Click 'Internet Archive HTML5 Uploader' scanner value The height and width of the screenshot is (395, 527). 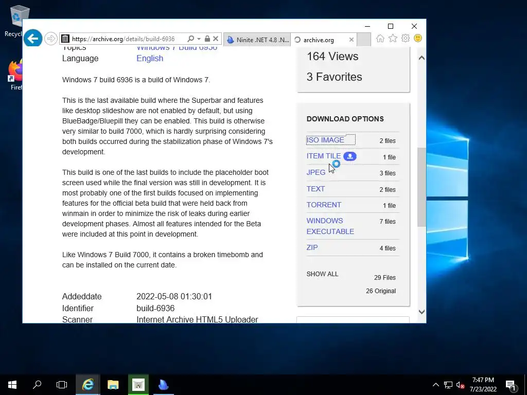pyautogui.click(x=197, y=319)
